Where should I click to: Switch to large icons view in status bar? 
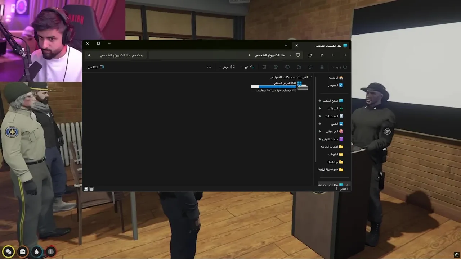86,188
